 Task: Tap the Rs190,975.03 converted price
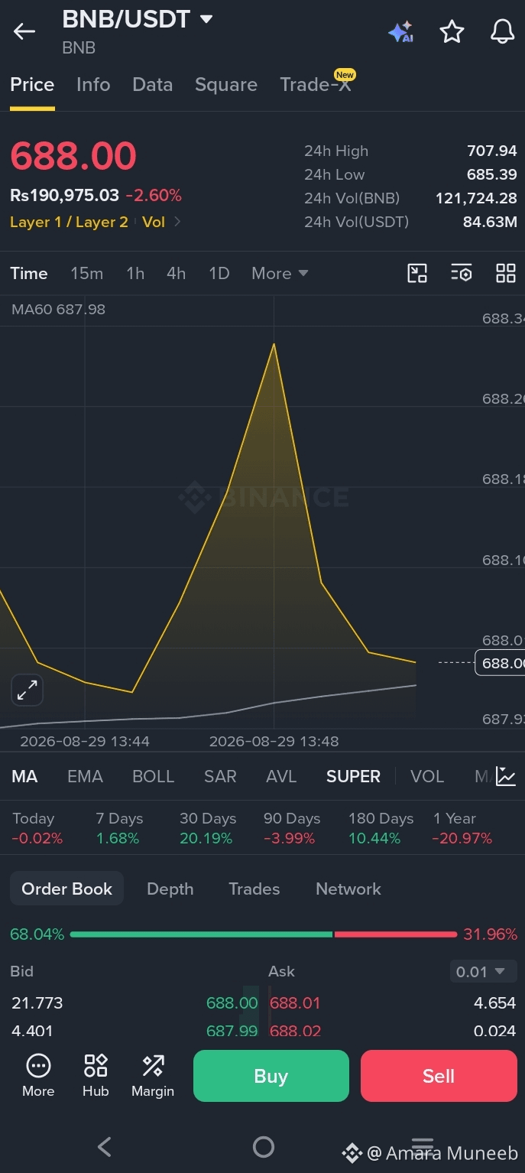point(65,196)
